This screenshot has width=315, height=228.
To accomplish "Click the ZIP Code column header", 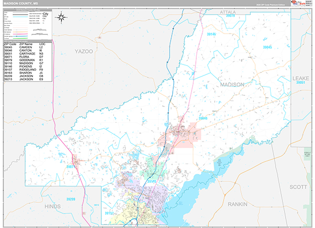I will (10, 45).
